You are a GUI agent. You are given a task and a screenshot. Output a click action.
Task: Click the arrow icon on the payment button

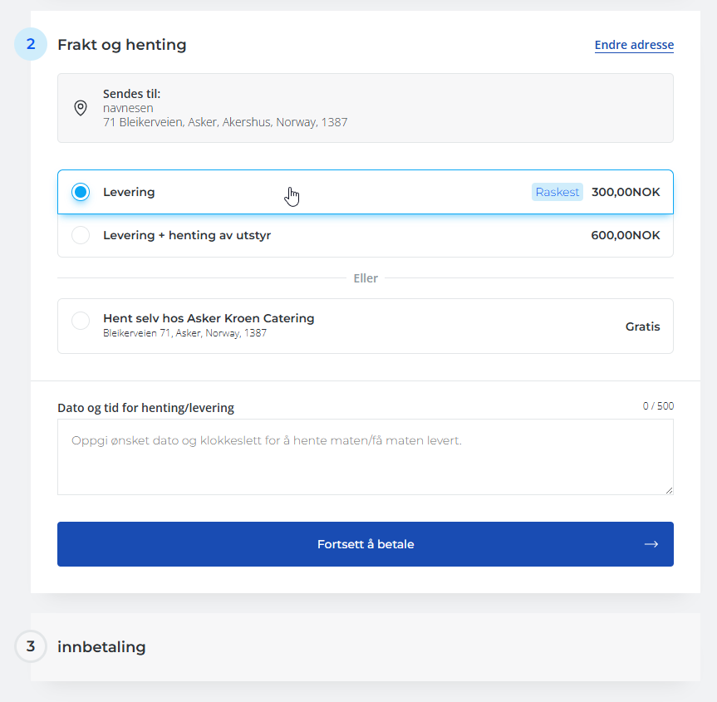tap(651, 544)
